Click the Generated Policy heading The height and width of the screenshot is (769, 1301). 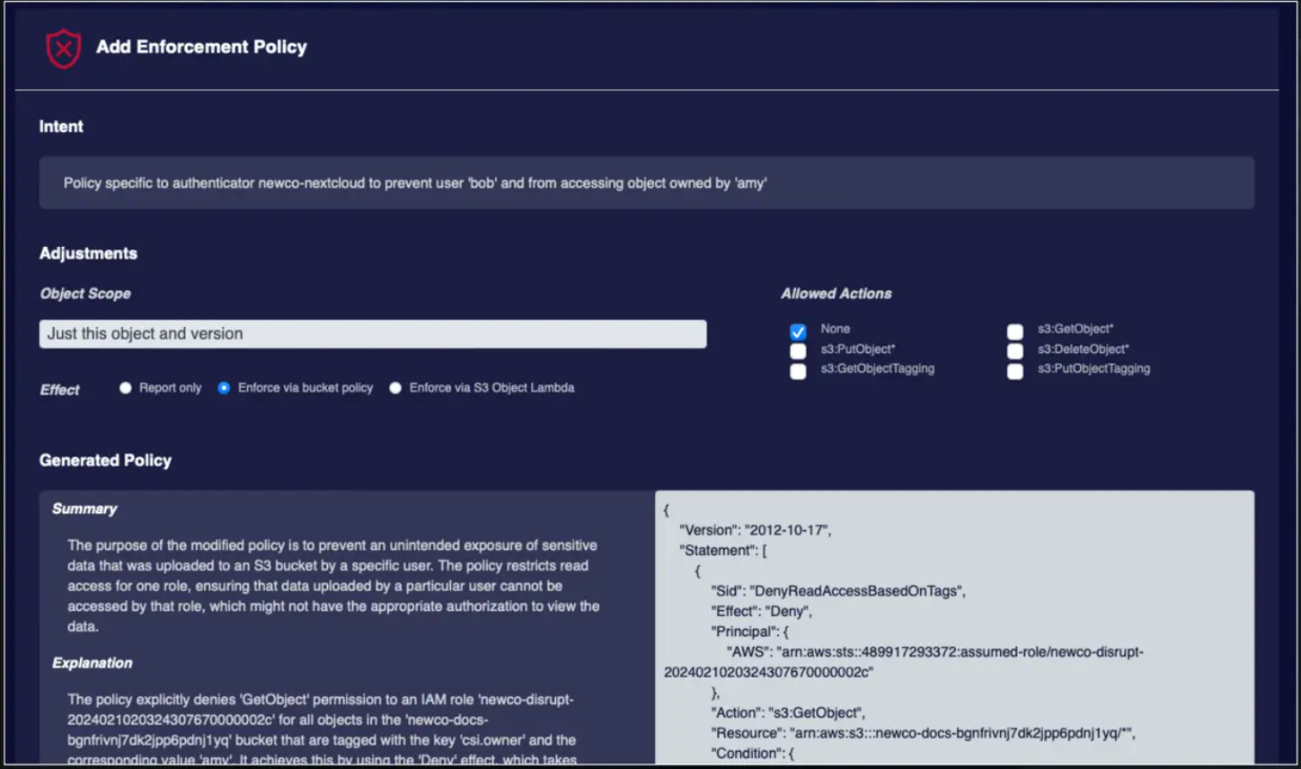click(x=105, y=460)
